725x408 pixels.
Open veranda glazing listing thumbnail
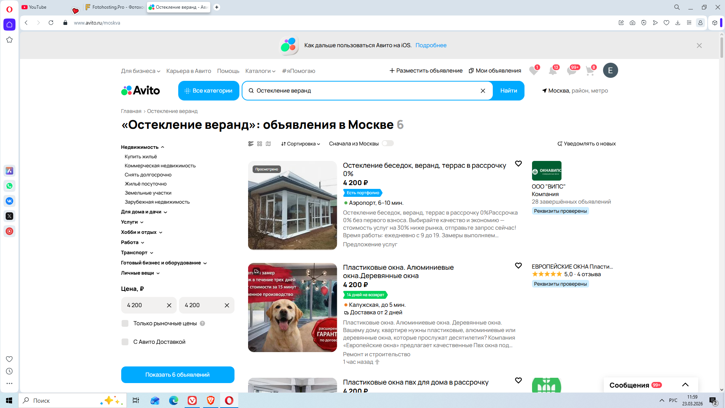click(x=292, y=206)
